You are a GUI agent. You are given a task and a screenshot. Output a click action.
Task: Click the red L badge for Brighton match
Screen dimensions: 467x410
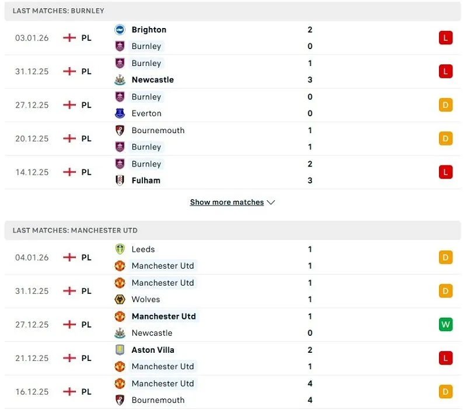click(x=446, y=38)
